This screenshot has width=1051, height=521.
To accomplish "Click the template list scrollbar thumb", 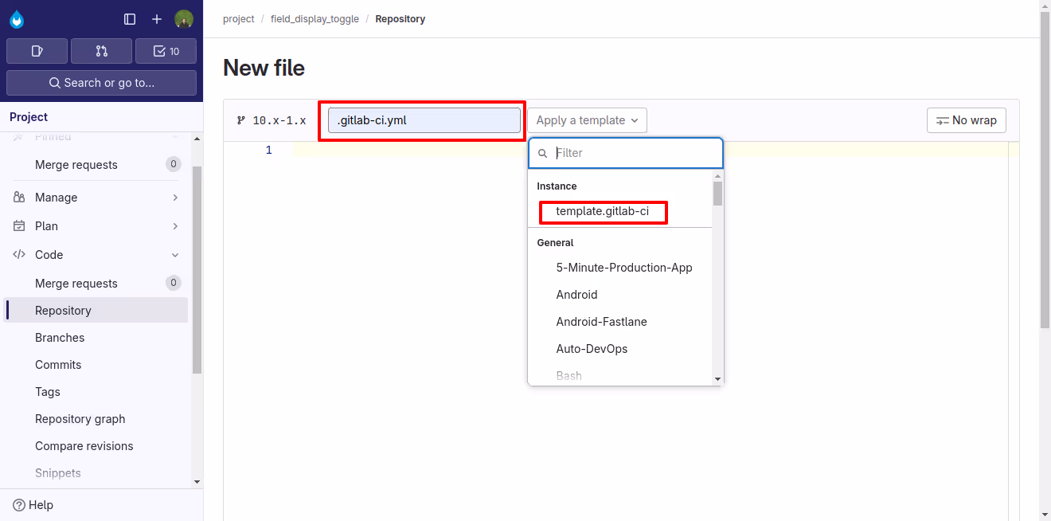I will (x=717, y=194).
